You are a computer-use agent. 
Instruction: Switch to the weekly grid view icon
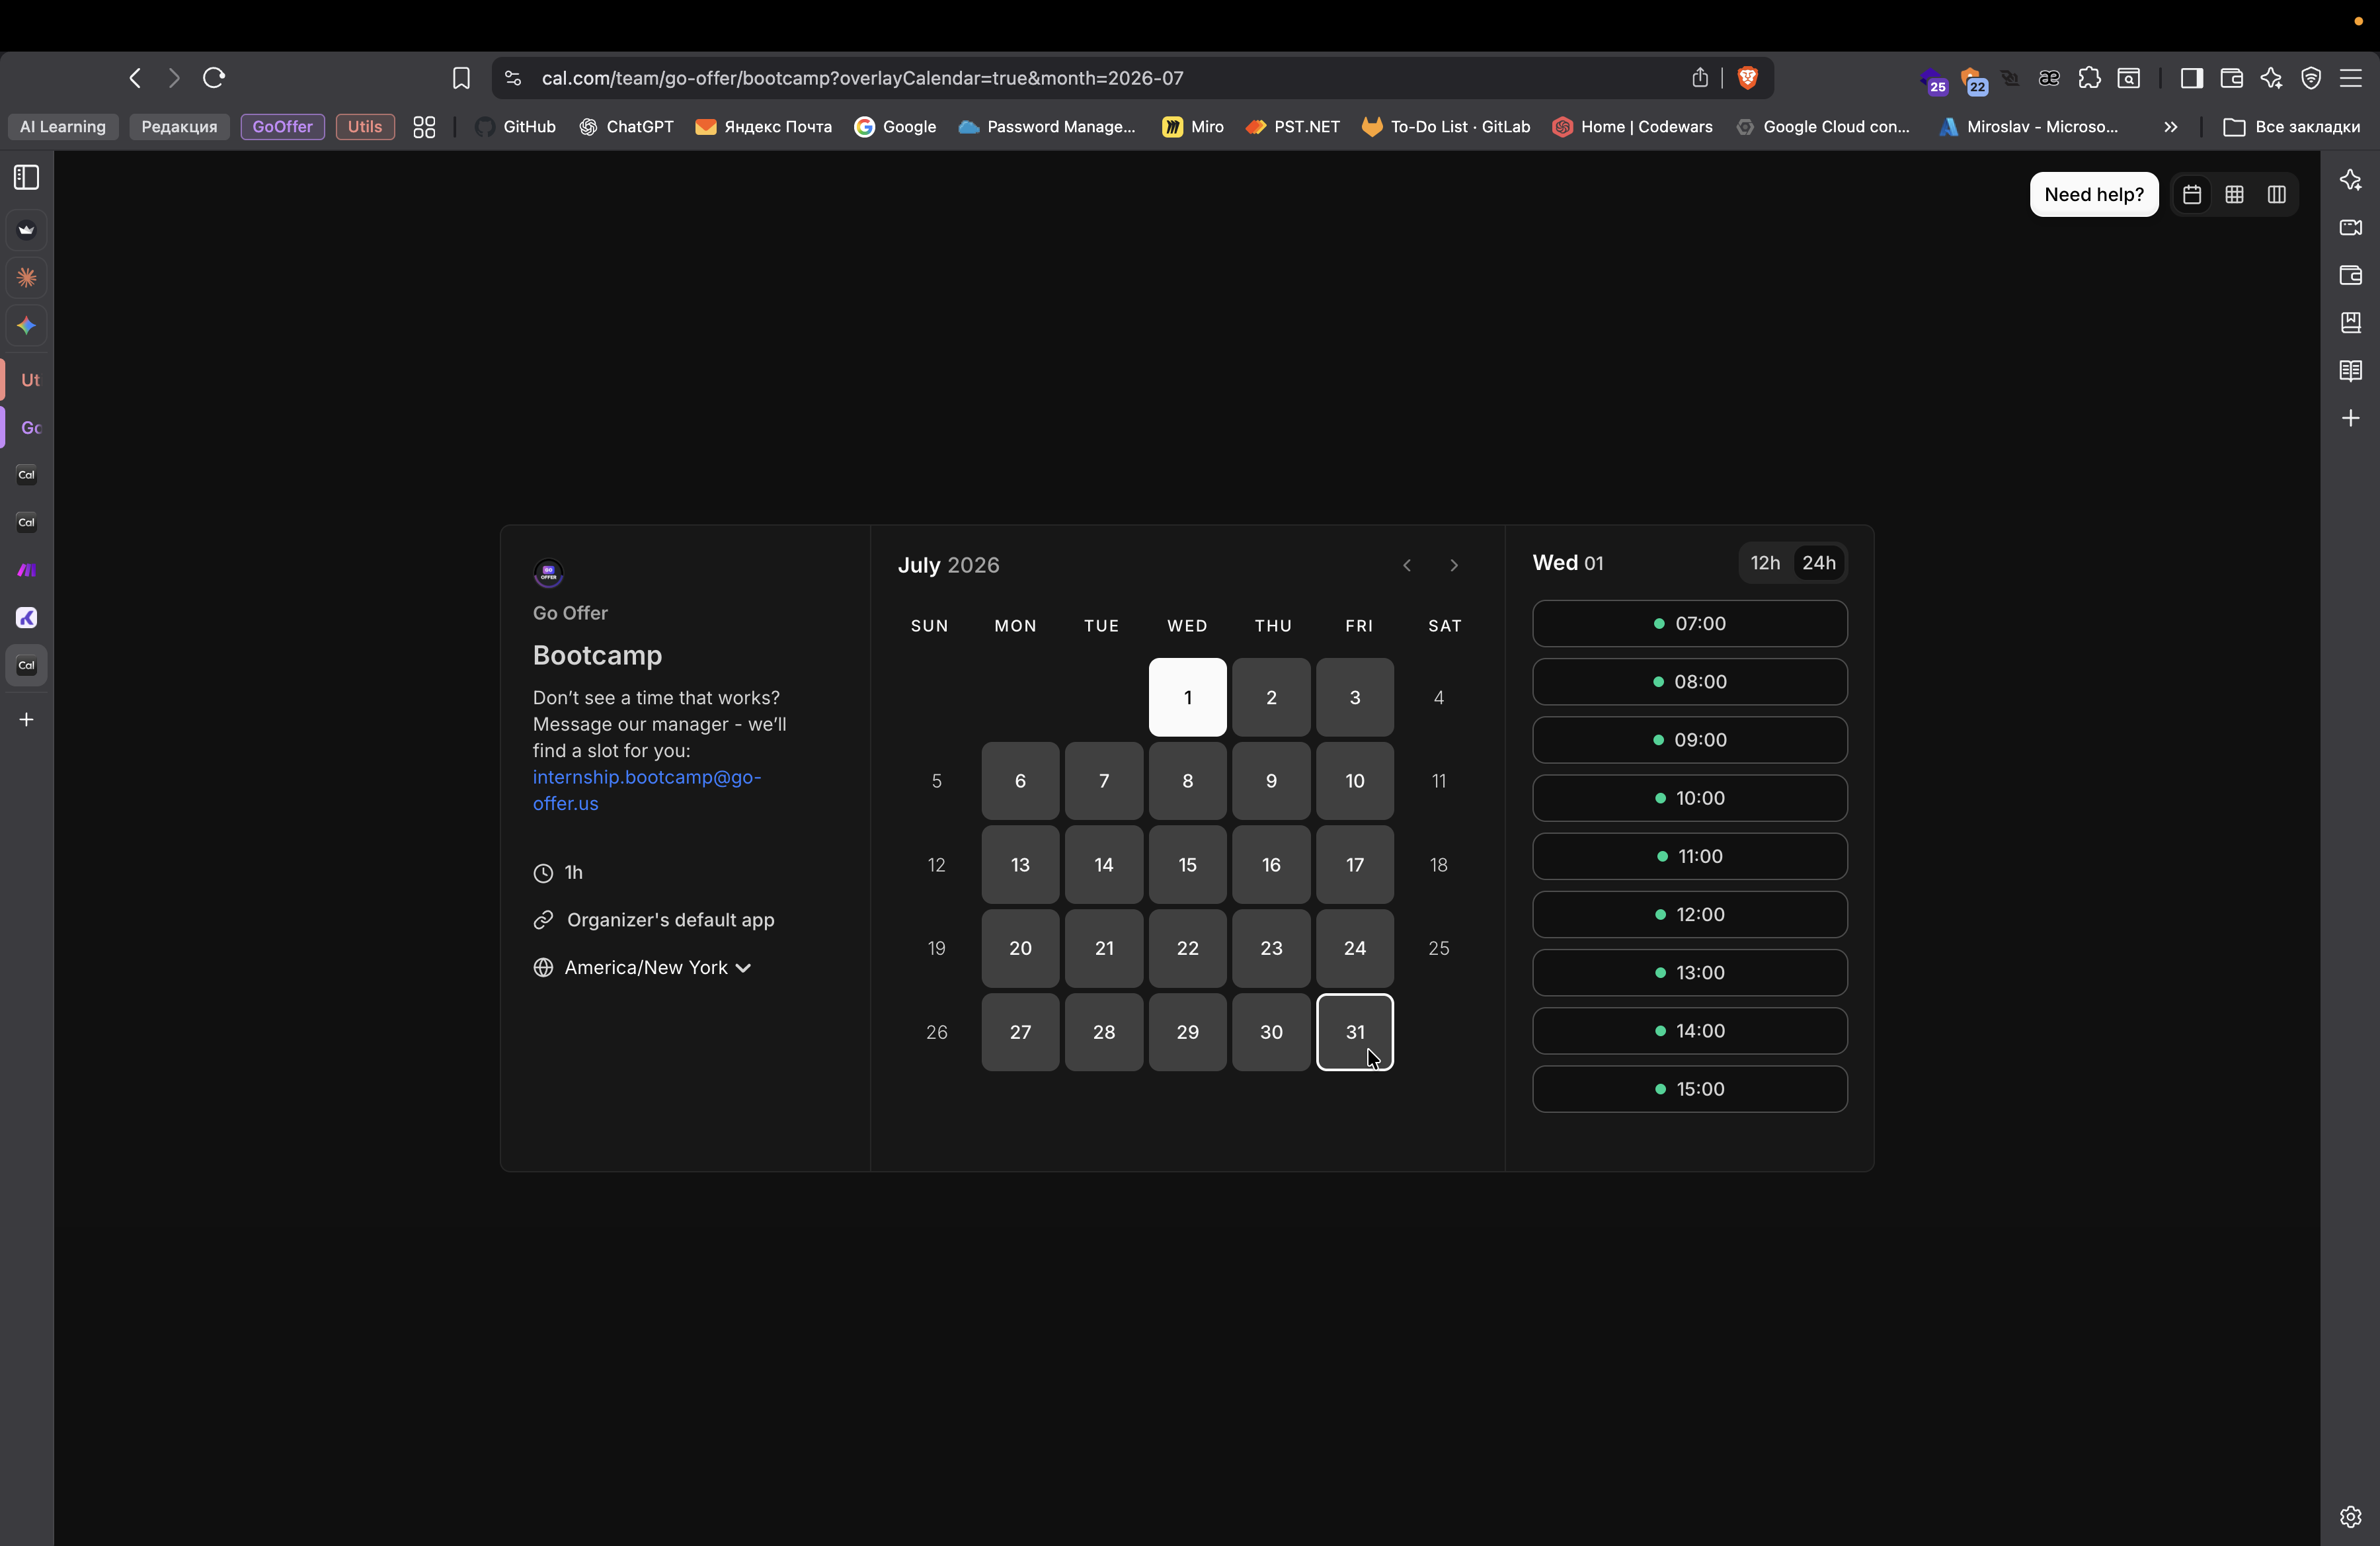coord(2234,194)
